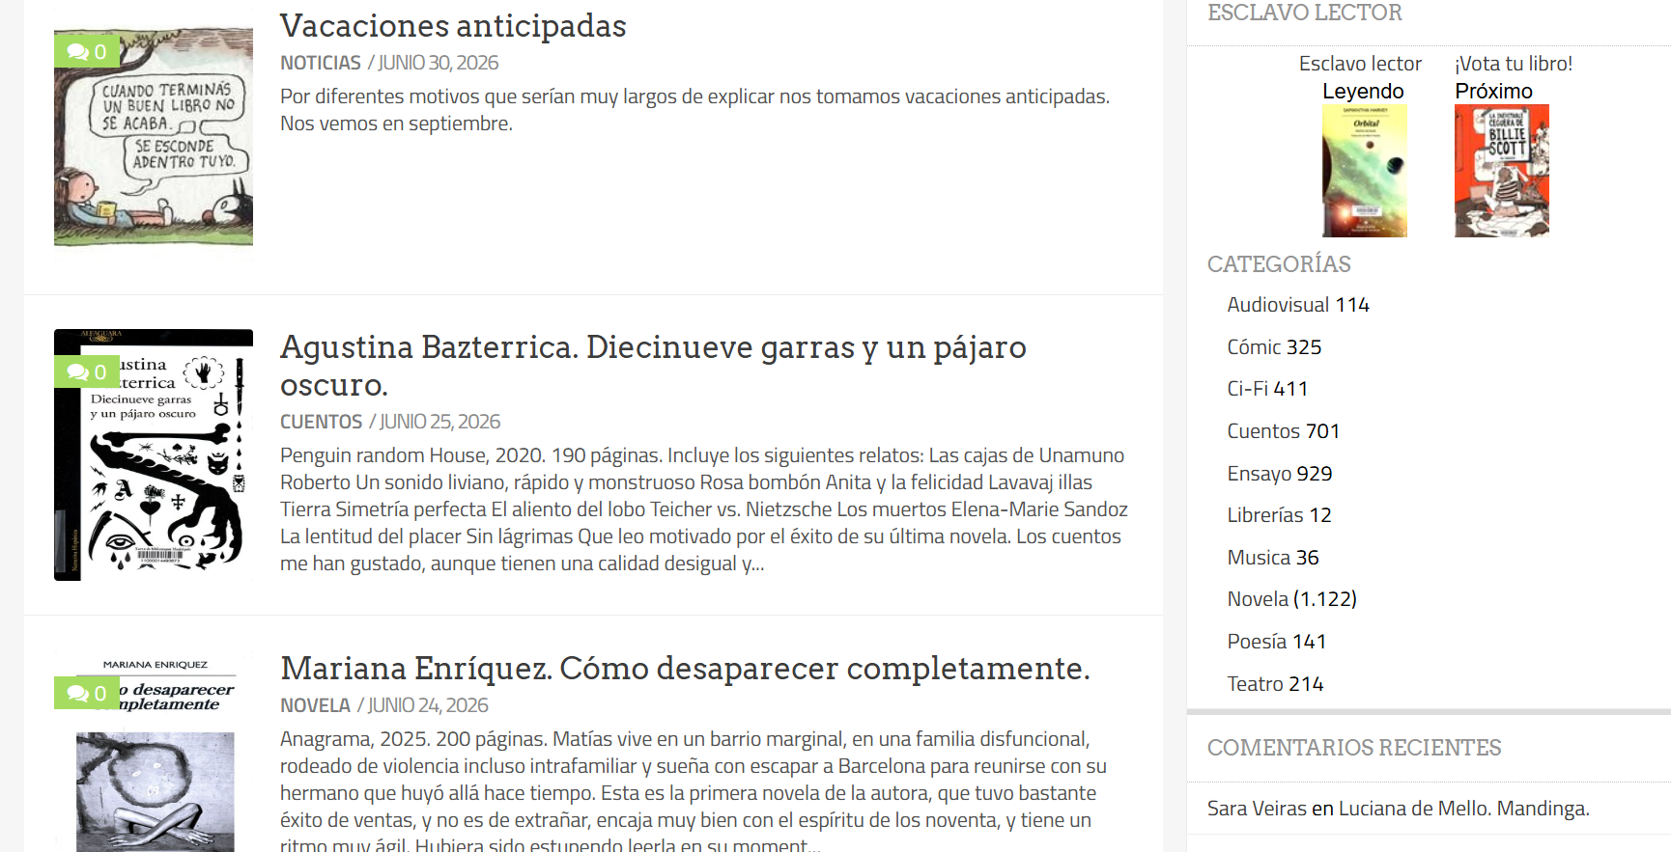Select the Musica category
The width and height of the screenshot is (1671, 852).
[1260, 558]
